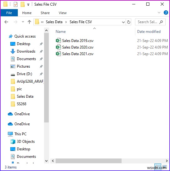The width and height of the screenshot is (170, 171).
Task: Switch to Details view layout toggle
Action: click(158, 167)
